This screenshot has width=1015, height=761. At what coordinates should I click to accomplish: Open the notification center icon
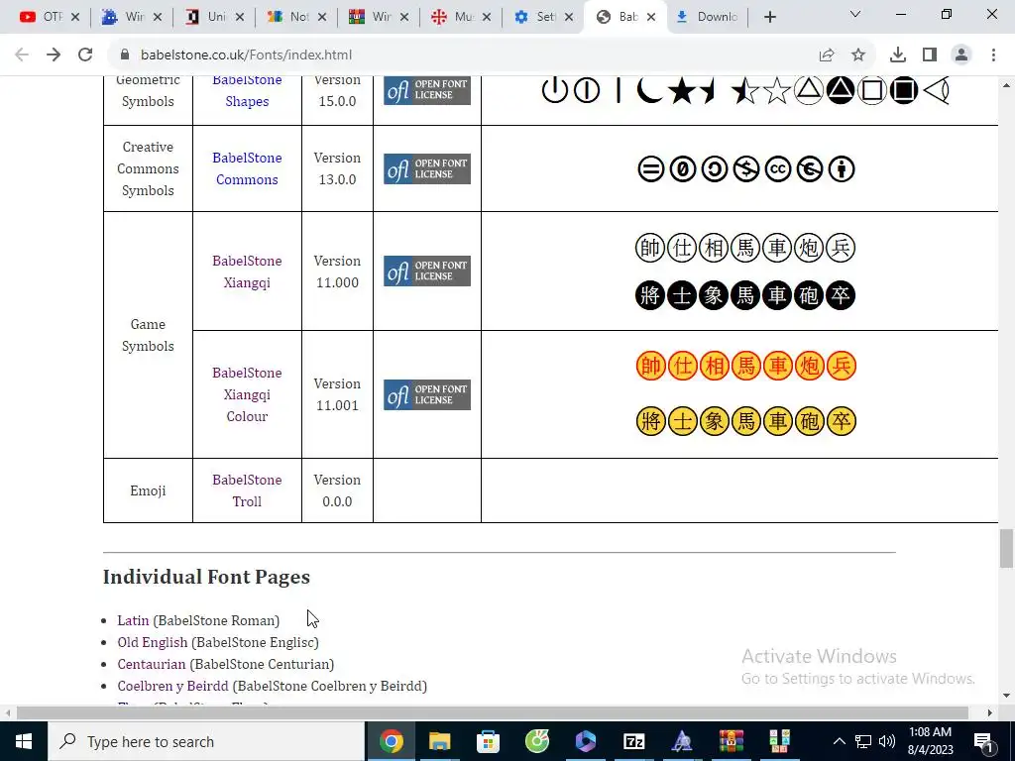pyautogui.click(x=984, y=741)
